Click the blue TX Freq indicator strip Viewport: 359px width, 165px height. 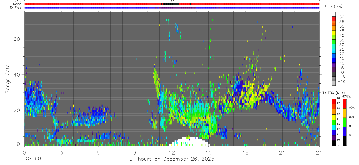172,8
